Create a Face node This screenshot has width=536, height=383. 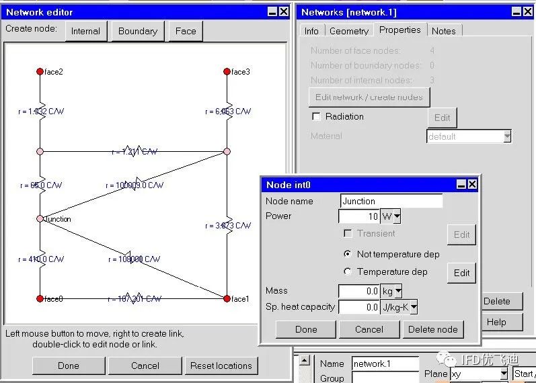[x=186, y=31]
